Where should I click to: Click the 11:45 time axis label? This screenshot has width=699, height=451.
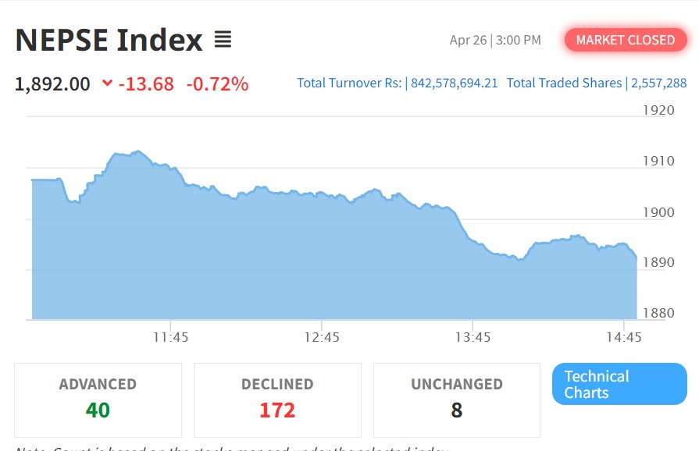170,338
